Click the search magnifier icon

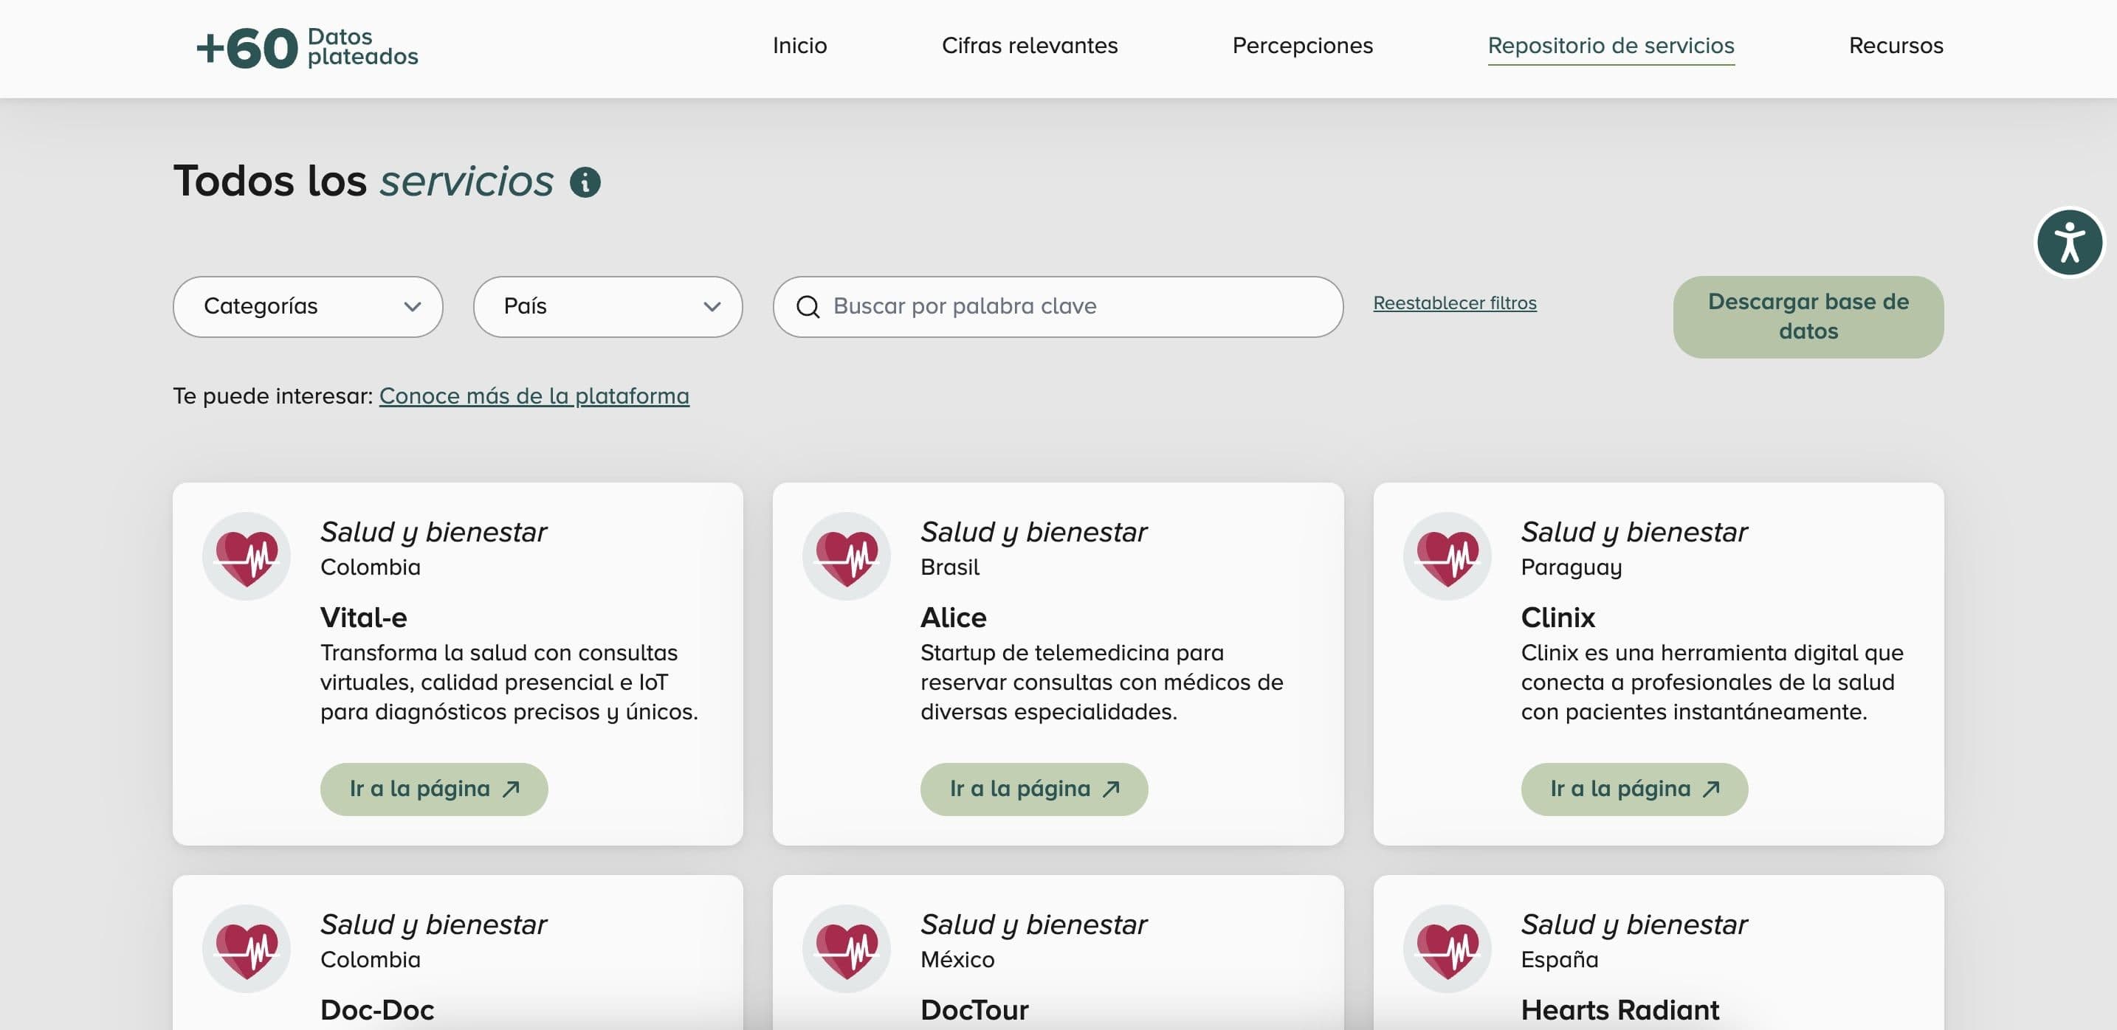(808, 306)
